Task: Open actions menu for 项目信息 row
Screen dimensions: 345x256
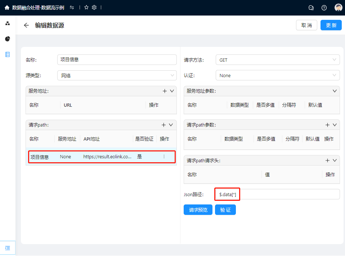Action: [x=164, y=157]
